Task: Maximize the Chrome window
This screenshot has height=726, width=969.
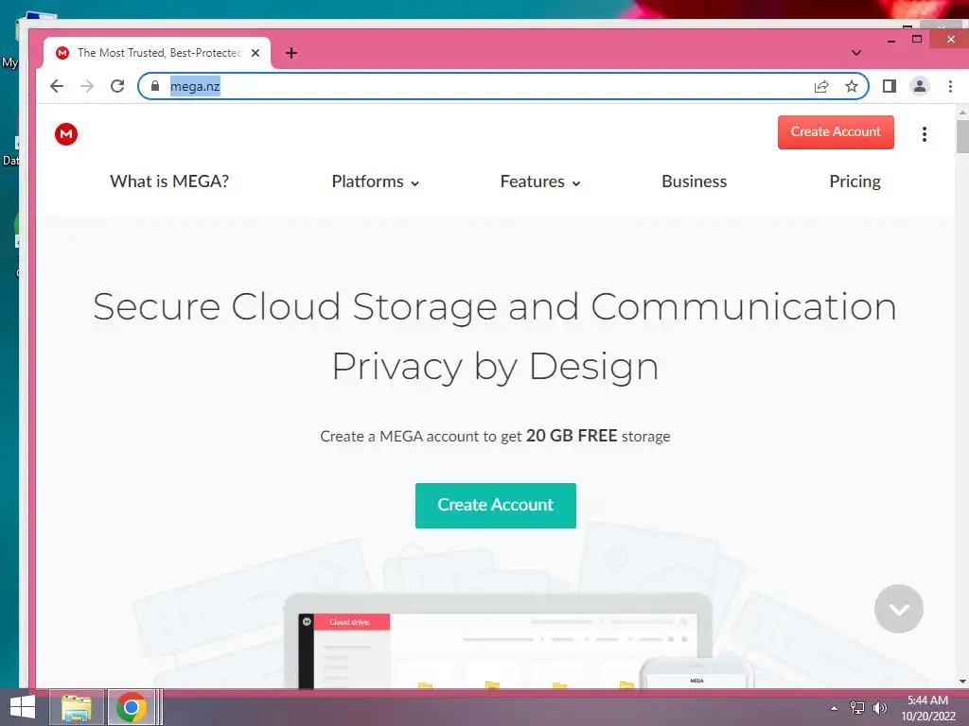Action: (x=917, y=40)
